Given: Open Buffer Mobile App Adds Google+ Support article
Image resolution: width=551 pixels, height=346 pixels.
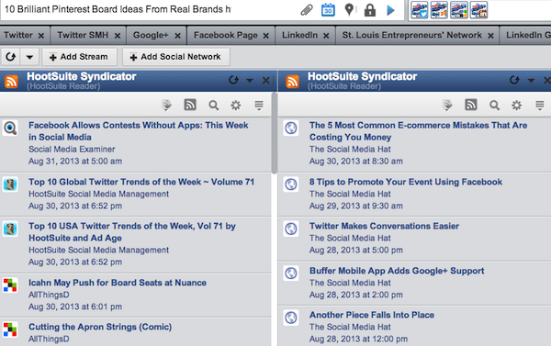Looking at the screenshot, I should [x=397, y=271].
